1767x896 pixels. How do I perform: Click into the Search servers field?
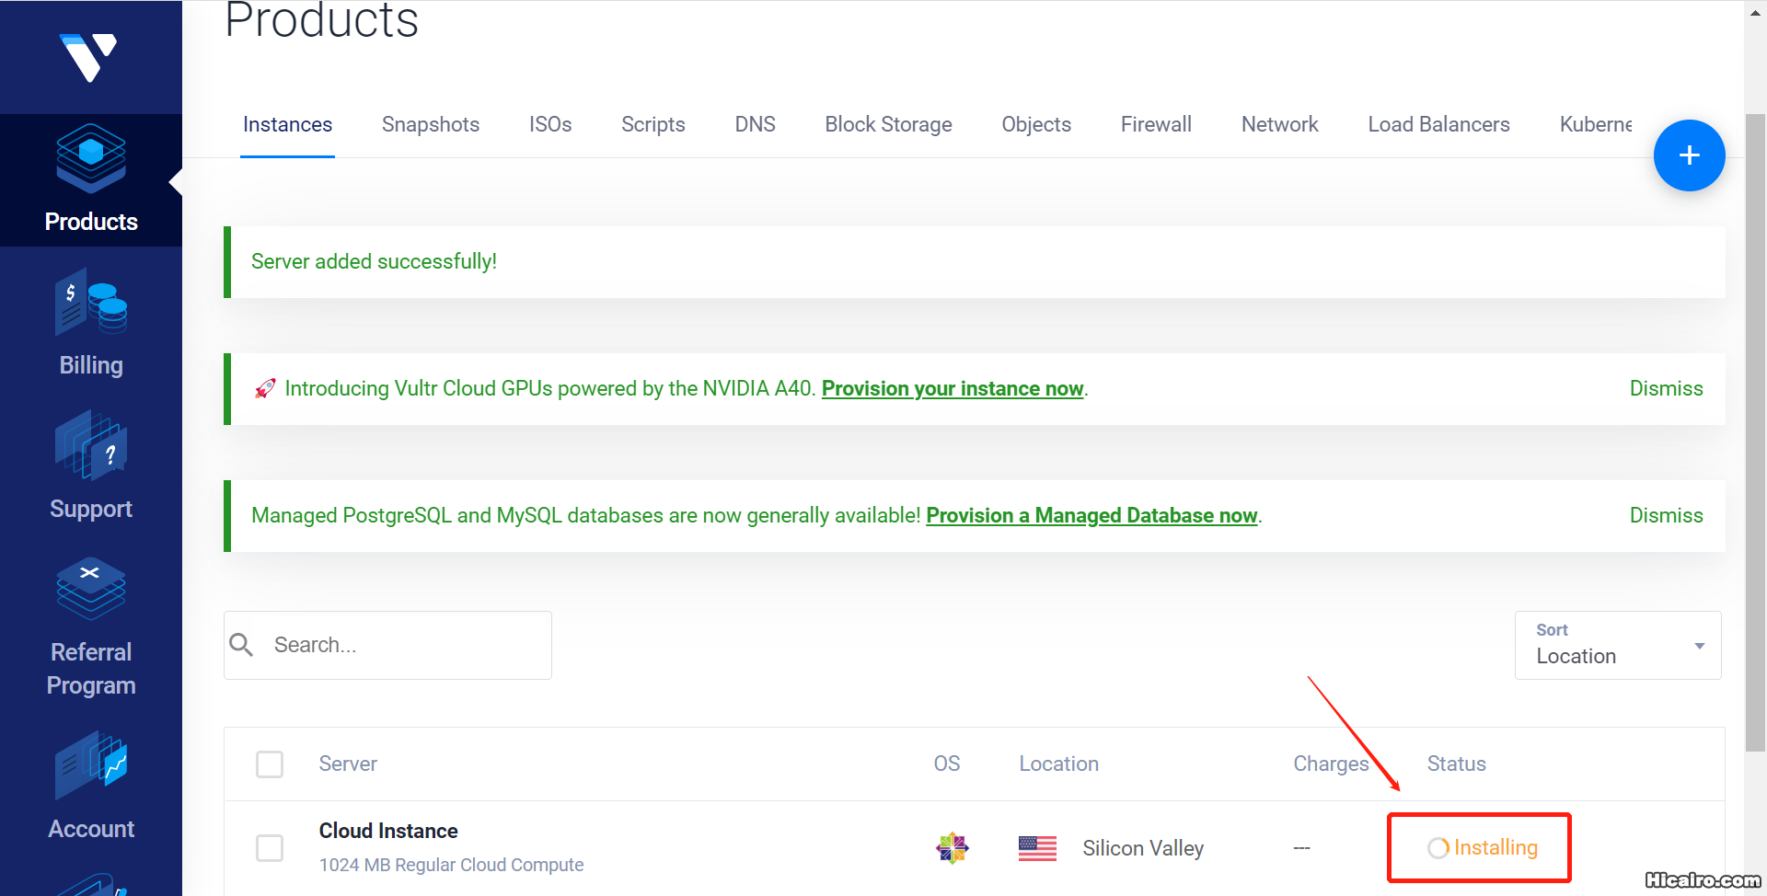[405, 646]
